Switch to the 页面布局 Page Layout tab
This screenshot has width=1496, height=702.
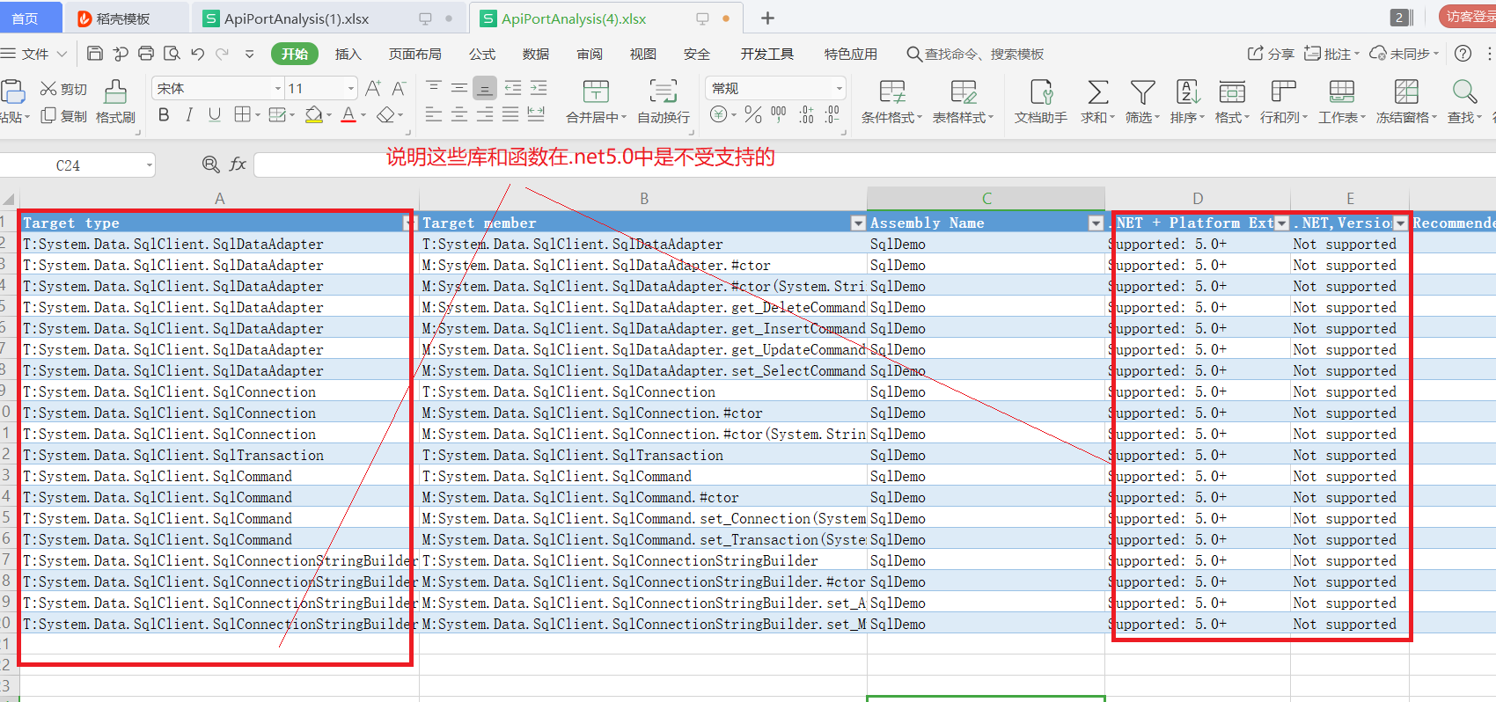pos(415,54)
